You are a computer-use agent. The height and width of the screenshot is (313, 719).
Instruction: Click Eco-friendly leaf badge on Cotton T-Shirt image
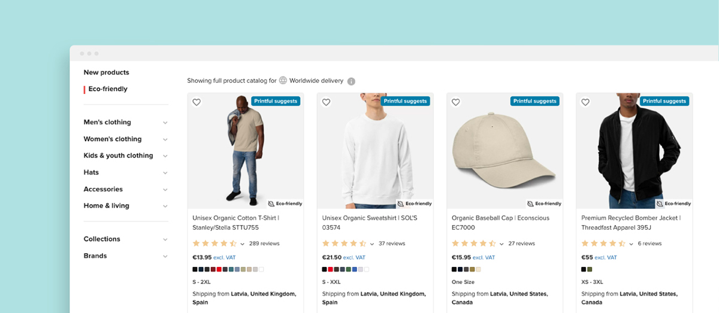[285, 203]
